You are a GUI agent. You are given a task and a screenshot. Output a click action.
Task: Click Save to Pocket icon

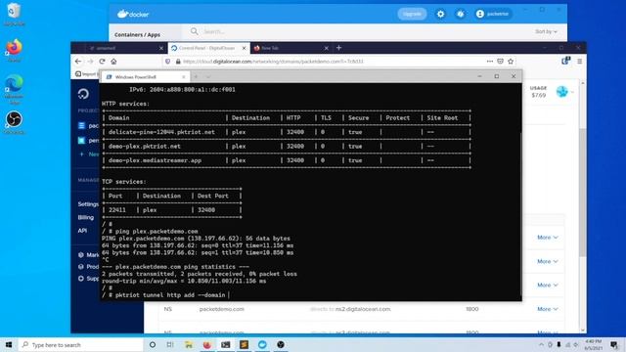click(500, 62)
